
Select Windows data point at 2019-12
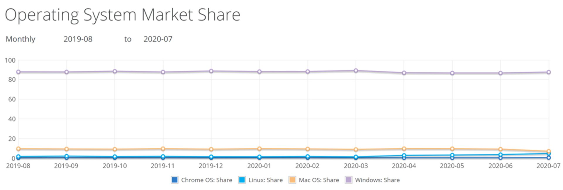coord(211,71)
